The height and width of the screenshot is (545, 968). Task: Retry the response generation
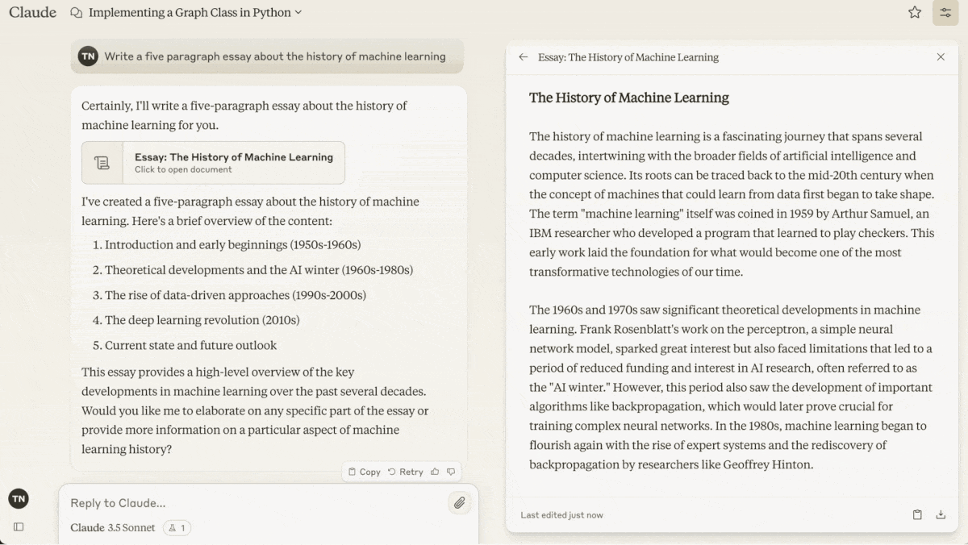pyautogui.click(x=405, y=472)
